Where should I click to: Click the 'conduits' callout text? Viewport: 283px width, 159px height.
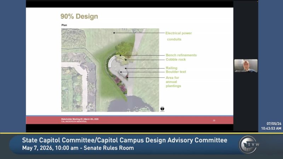174,39
